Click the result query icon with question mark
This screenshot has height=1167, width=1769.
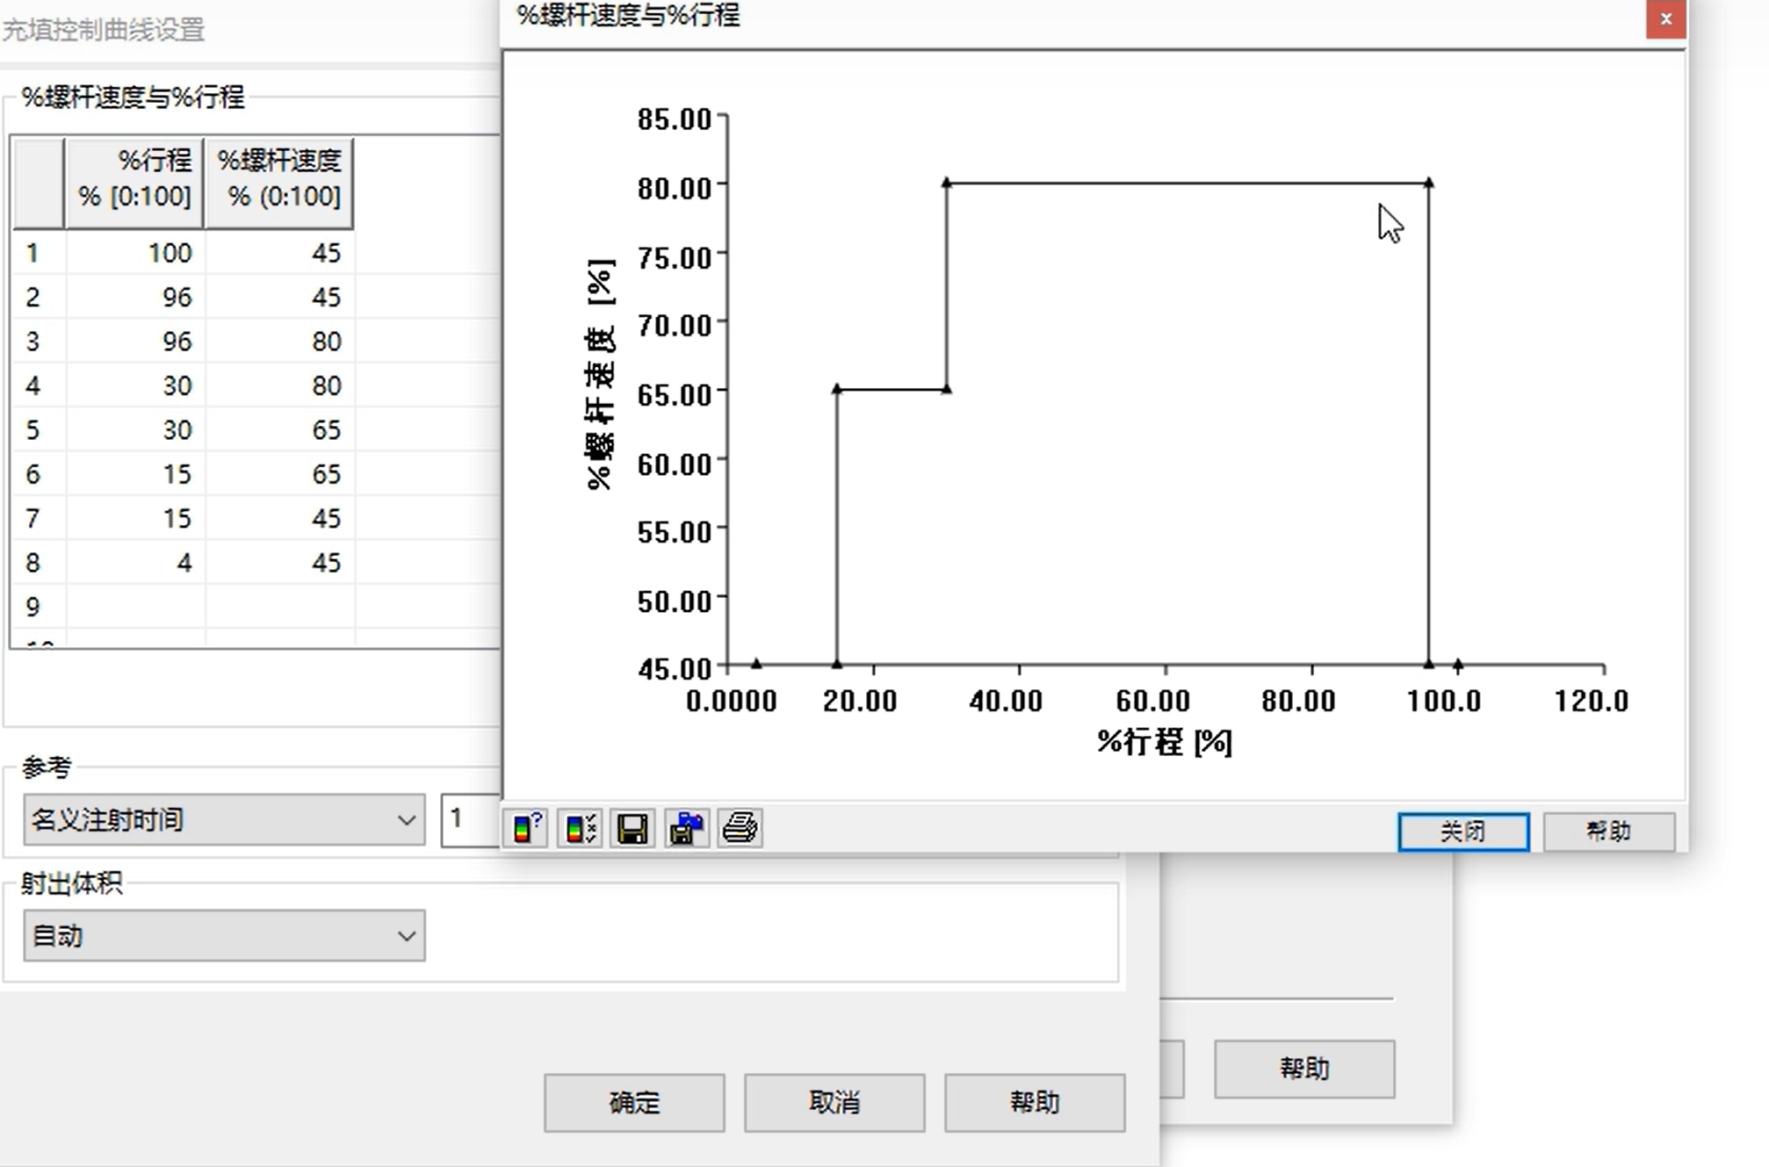[527, 828]
